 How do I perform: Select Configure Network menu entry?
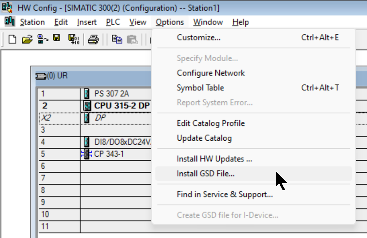[254, 73]
